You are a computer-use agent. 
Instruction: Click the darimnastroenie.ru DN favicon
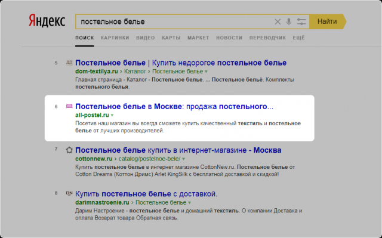pyautogui.click(x=69, y=193)
